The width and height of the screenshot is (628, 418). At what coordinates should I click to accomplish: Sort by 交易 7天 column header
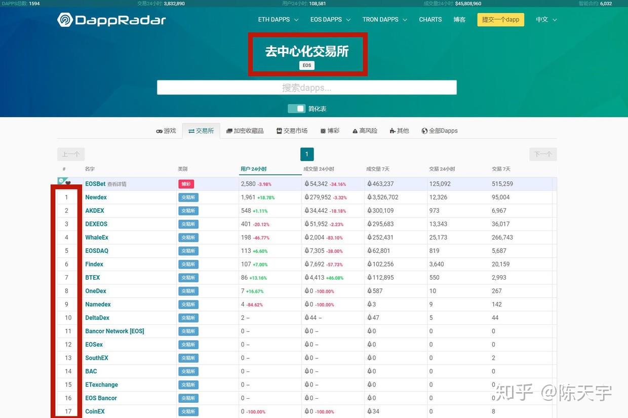pyautogui.click(x=501, y=169)
